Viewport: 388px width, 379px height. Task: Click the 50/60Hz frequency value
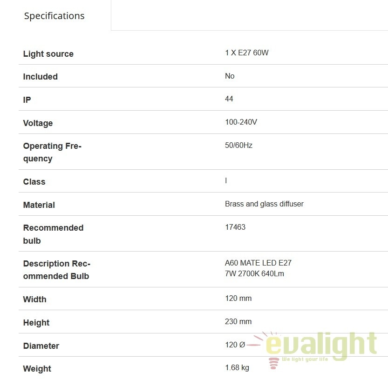point(238,145)
